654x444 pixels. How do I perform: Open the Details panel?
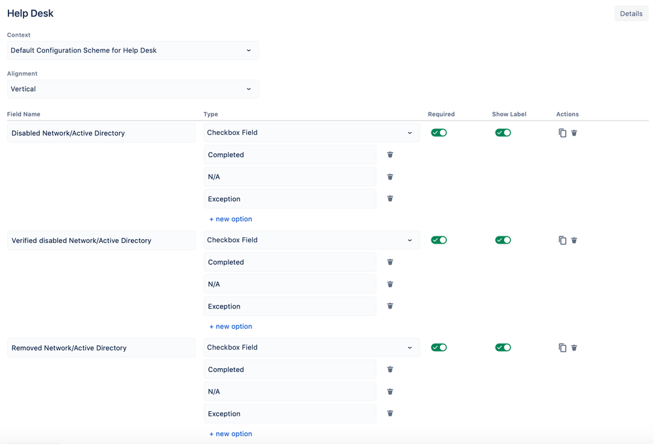click(x=630, y=13)
